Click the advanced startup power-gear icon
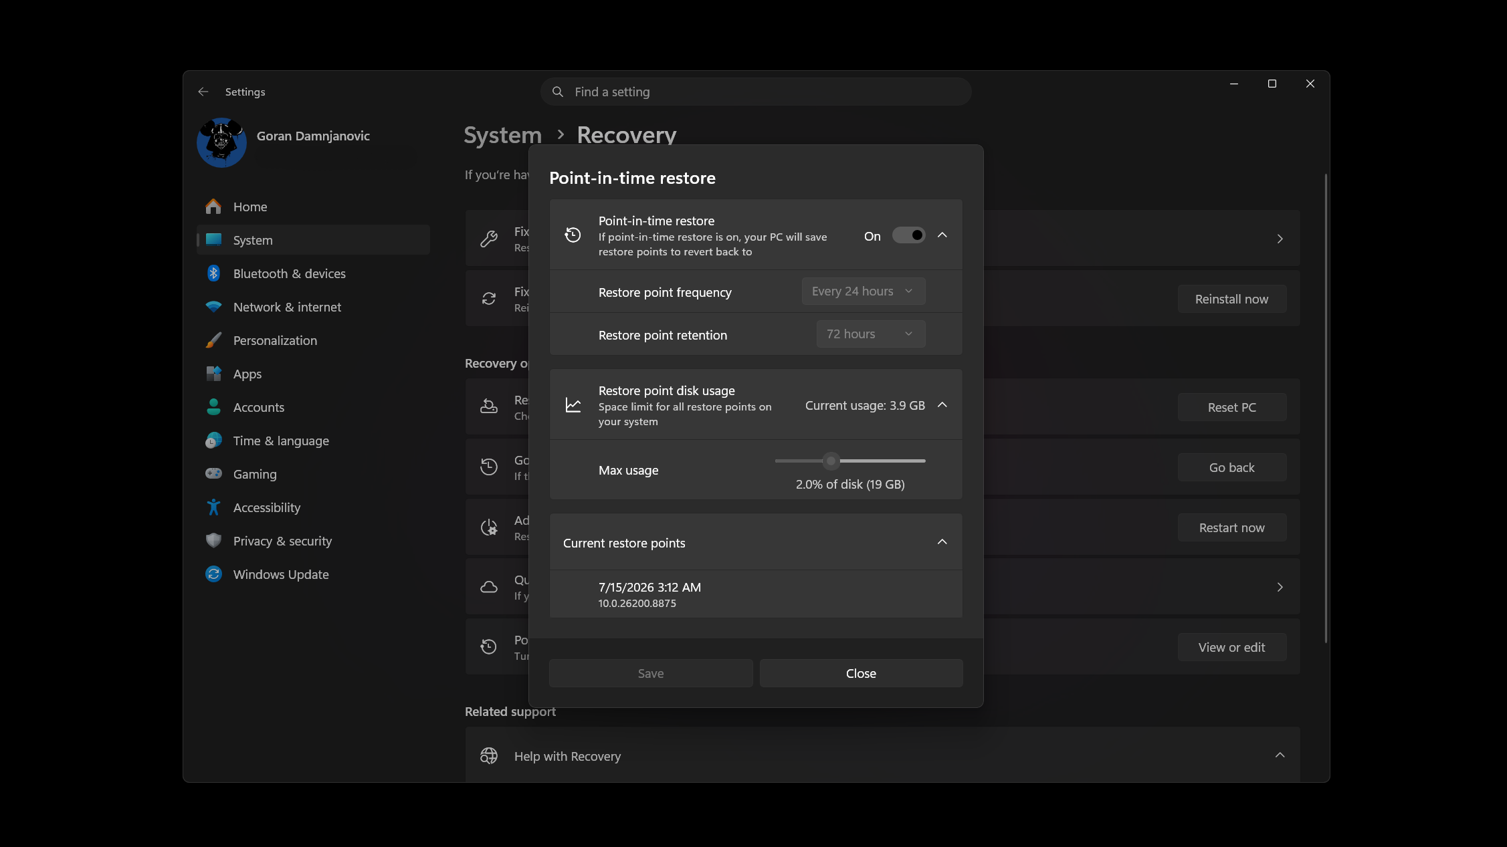 click(489, 527)
